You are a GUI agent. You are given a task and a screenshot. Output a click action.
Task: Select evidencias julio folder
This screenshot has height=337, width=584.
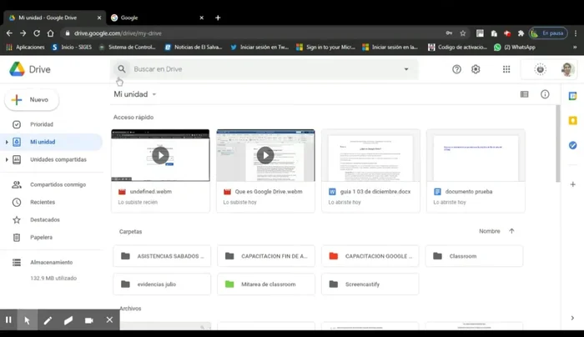point(162,284)
